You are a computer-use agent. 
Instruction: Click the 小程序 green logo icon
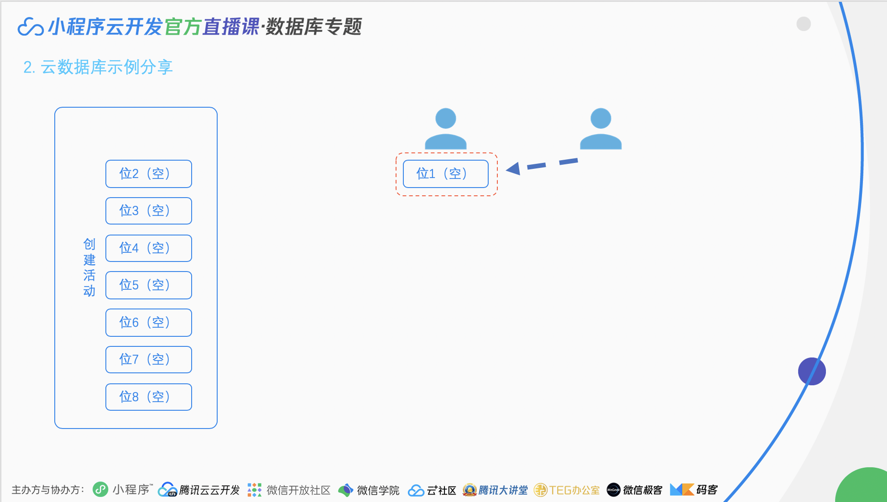pyautogui.click(x=100, y=490)
